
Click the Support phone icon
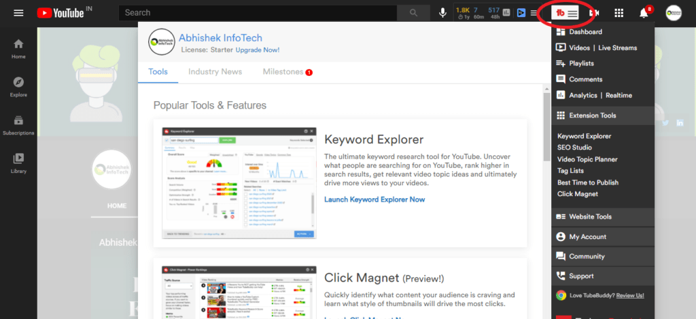(x=561, y=276)
